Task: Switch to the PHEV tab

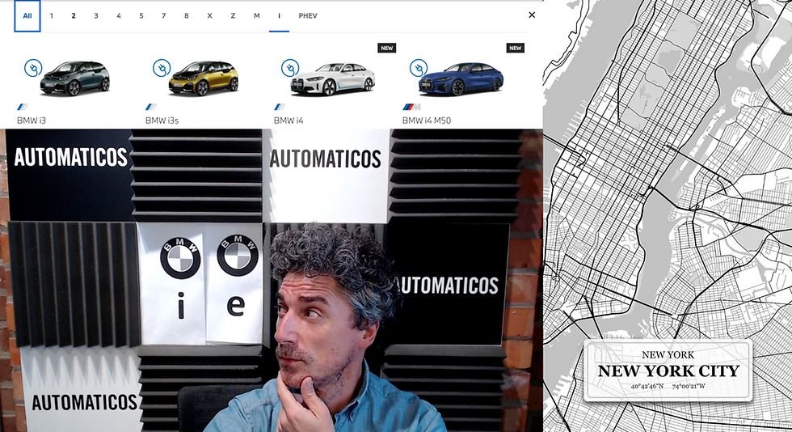Action: [x=308, y=15]
